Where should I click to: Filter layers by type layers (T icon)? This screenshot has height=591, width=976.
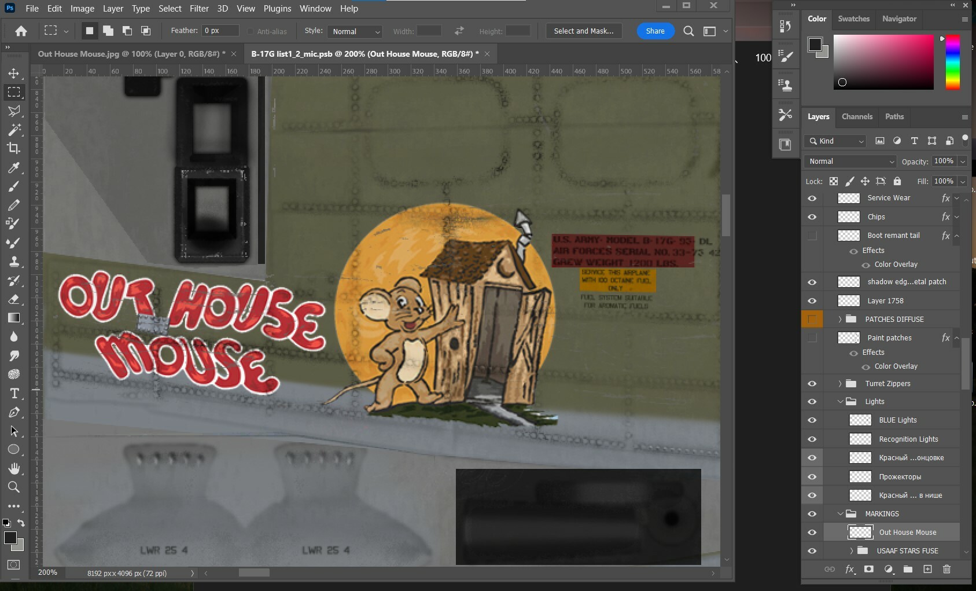pos(914,141)
